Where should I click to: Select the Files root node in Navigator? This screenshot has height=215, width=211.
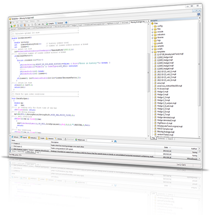coord(155,24)
